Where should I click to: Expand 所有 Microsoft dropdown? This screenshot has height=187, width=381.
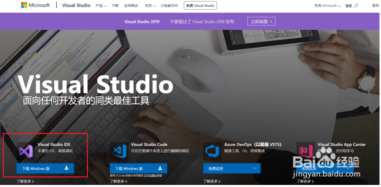tap(328, 6)
